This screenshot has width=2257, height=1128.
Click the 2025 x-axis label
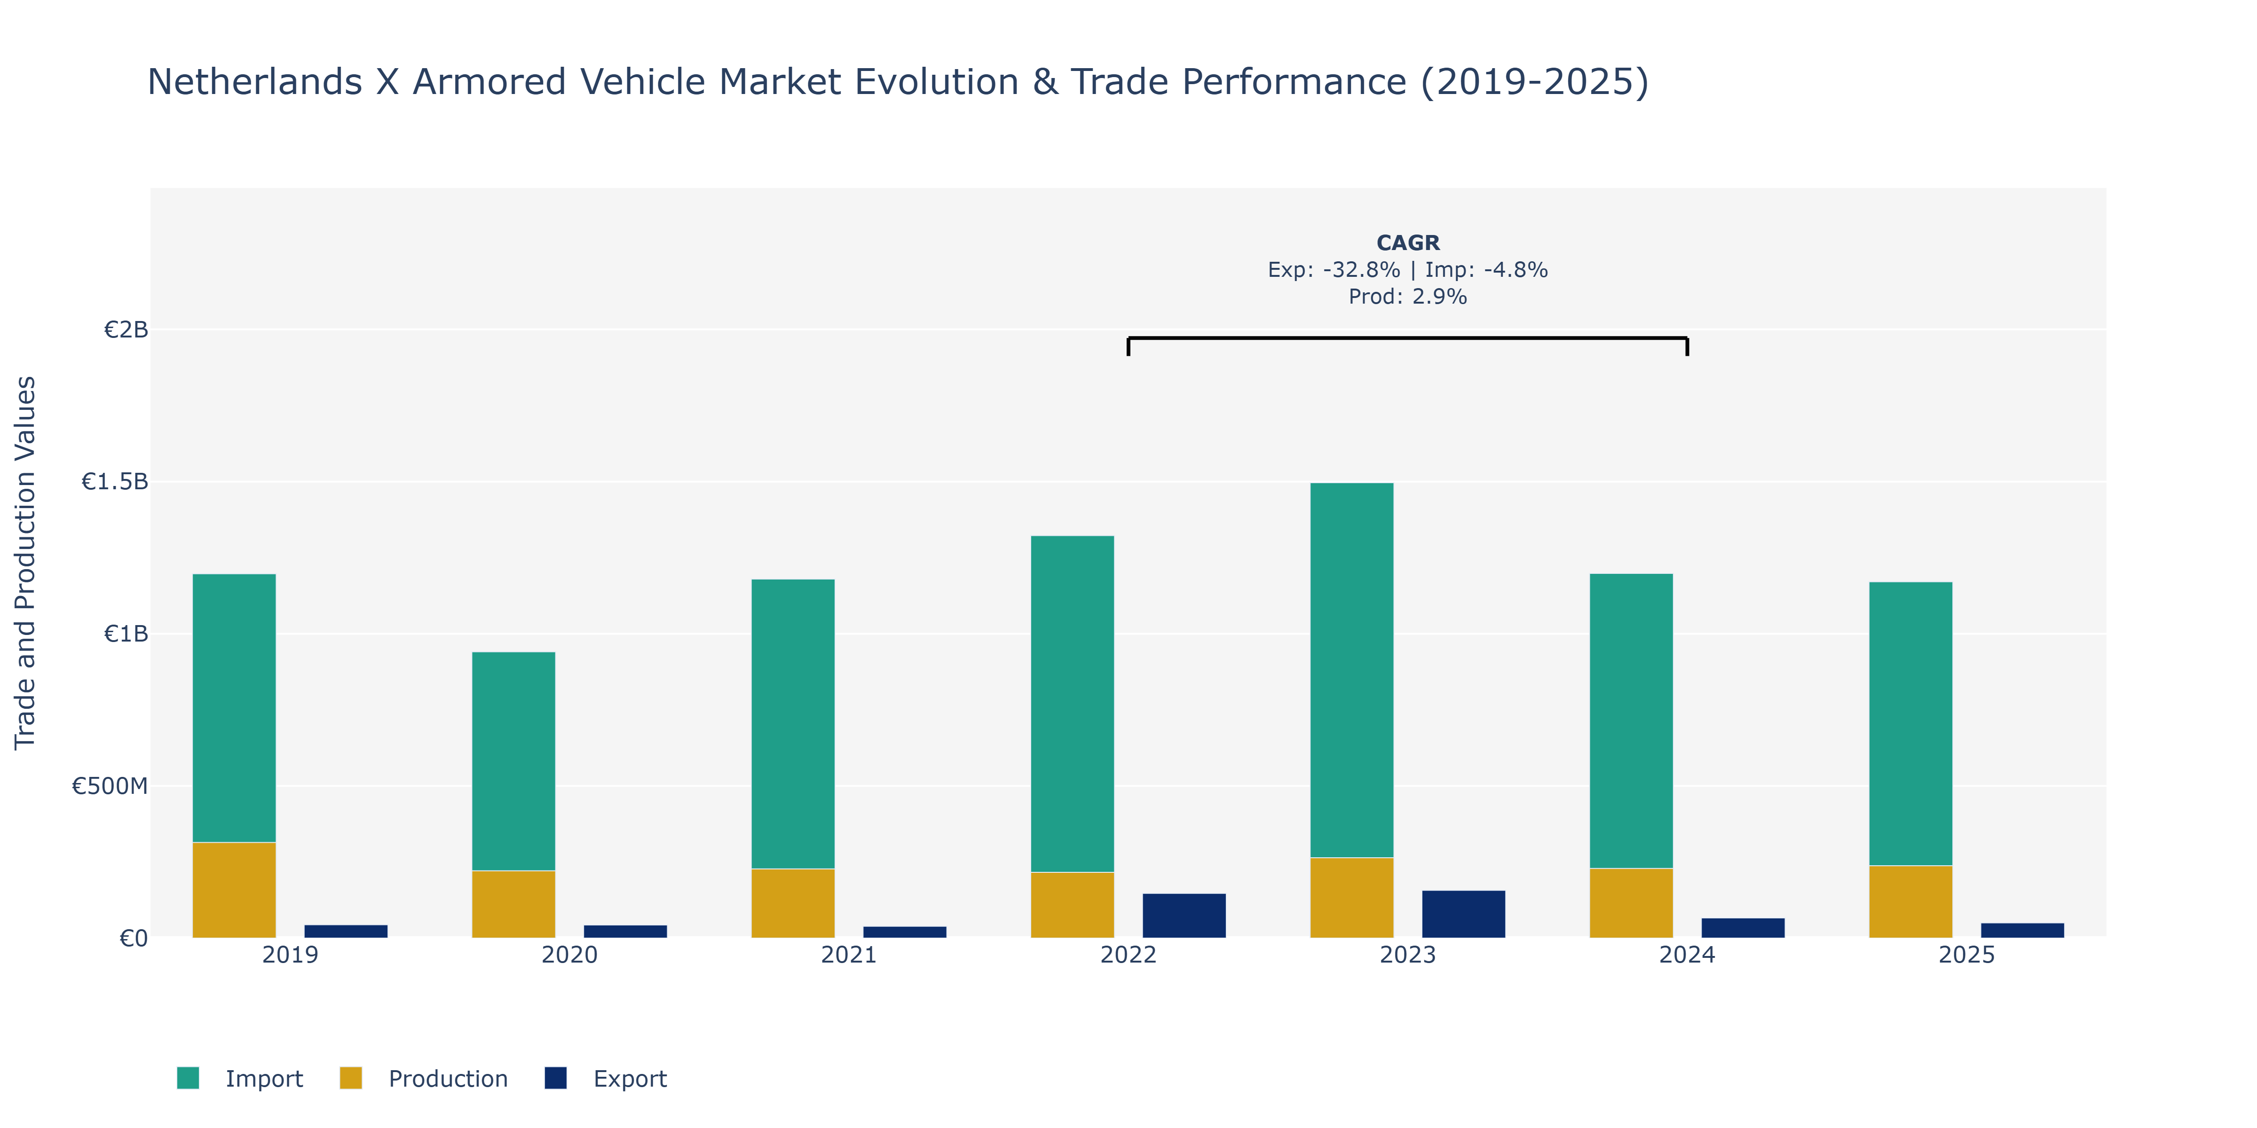[1967, 955]
